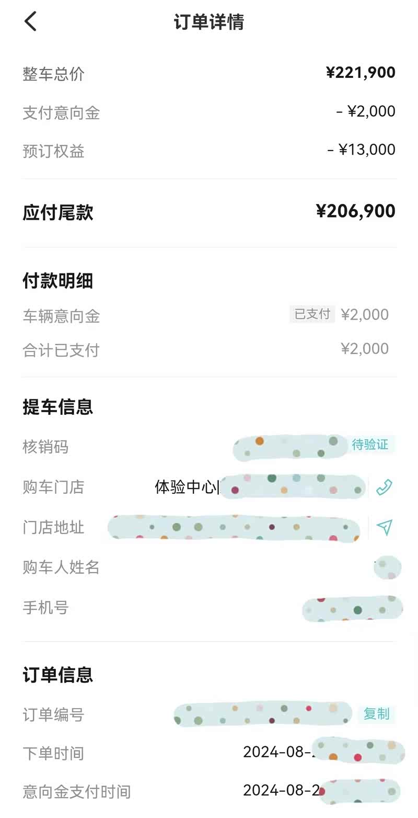Screen dimensions: 418x818
Task: Tap the 体验中心 store name
Action: pos(187,487)
